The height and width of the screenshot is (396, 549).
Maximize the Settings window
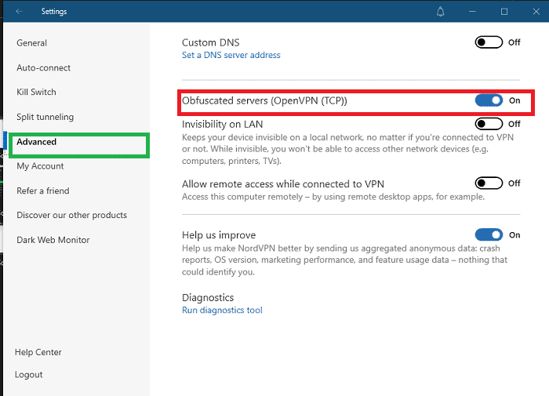coord(504,11)
